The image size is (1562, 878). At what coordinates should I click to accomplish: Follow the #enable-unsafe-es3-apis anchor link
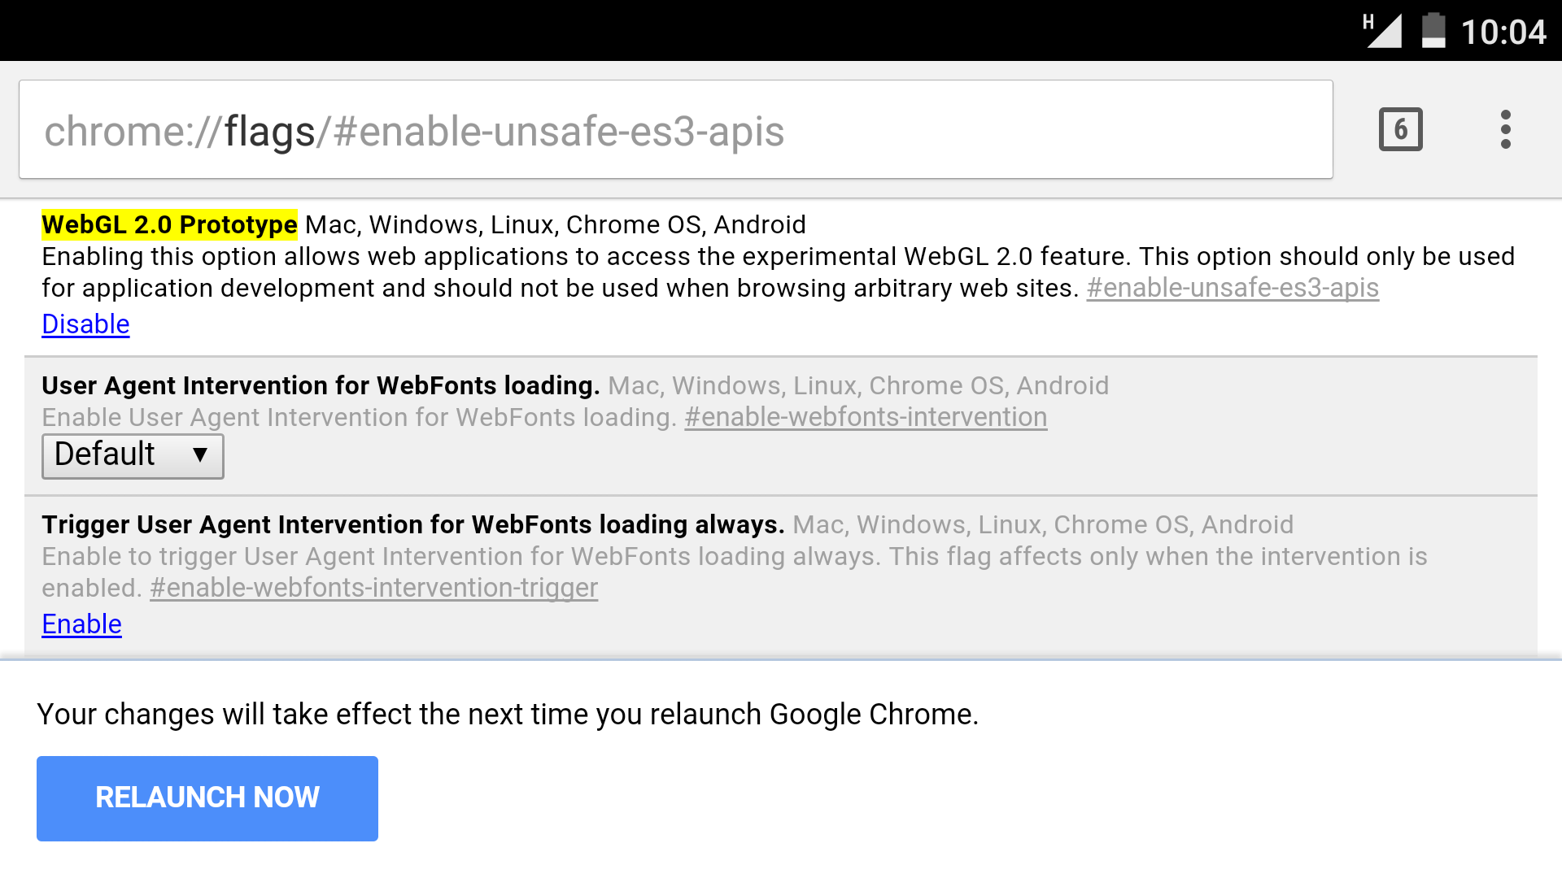(1233, 288)
